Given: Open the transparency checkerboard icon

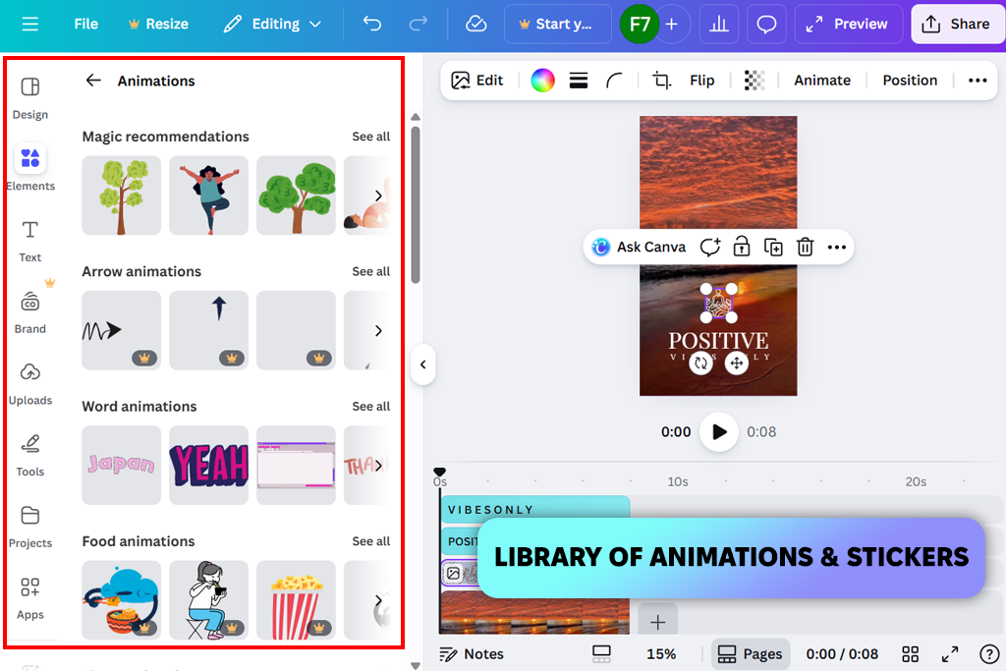Looking at the screenshot, I should pyautogui.click(x=754, y=81).
